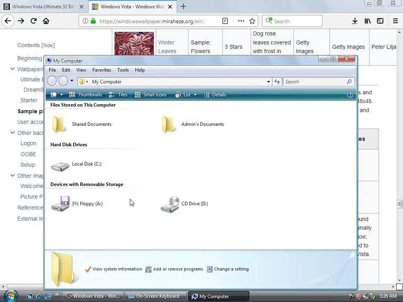This screenshot has height=302, width=403.
Task: Switch to Details view
Action: click(x=215, y=95)
